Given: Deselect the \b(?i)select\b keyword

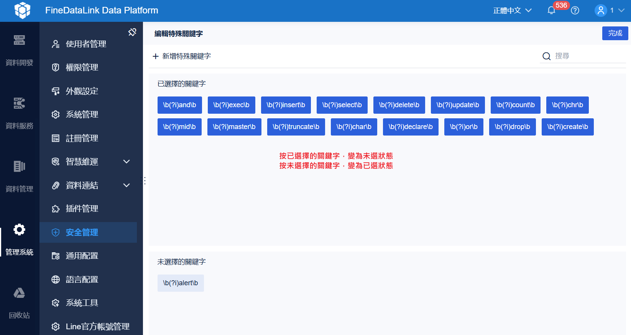Looking at the screenshot, I should [342, 105].
